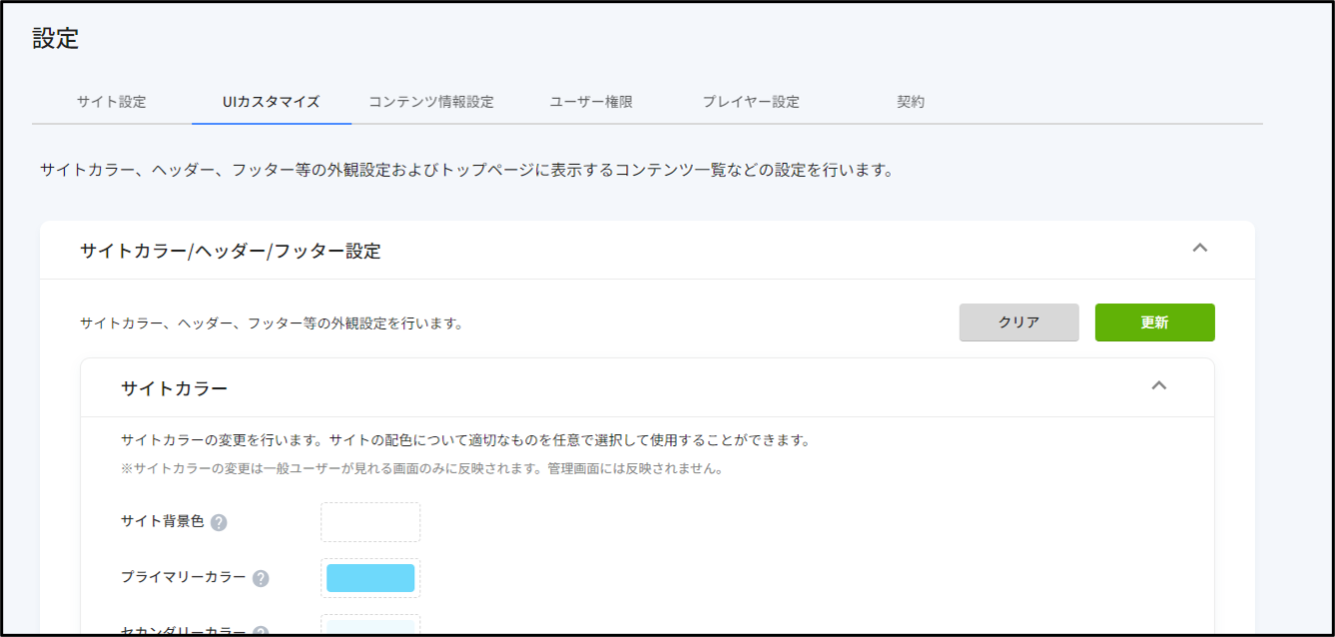Click help icon beside プライマリーカラー
Viewport: 1335px width, 637px height.
(261, 578)
